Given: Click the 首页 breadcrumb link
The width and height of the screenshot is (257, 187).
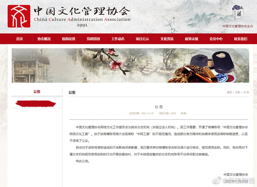Looking at the screenshot, I should pos(229,92).
